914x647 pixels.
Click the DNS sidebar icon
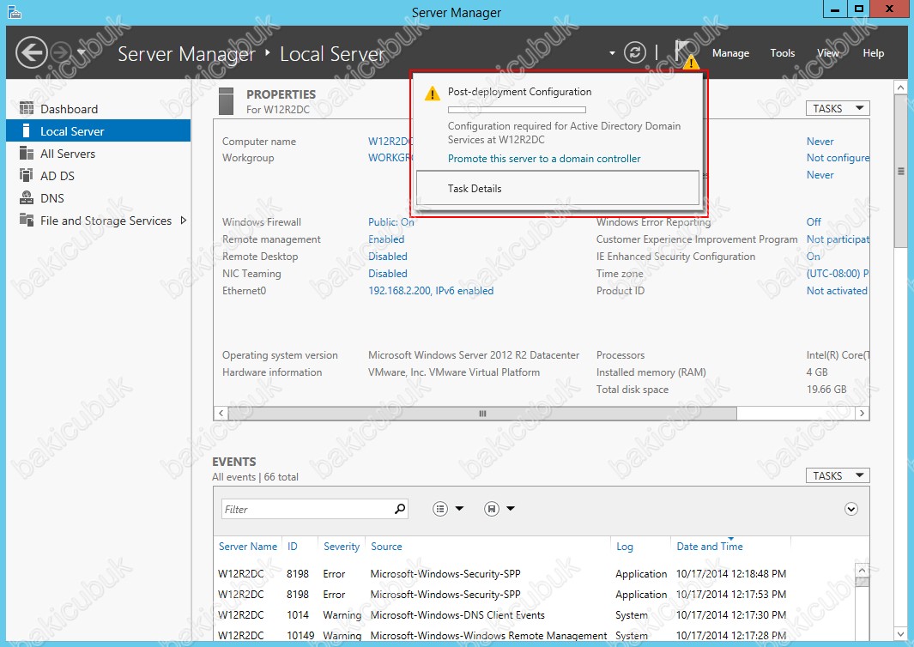[27, 198]
